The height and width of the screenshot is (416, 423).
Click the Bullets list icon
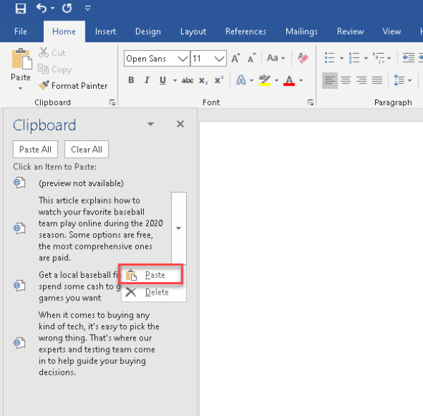coord(329,59)
